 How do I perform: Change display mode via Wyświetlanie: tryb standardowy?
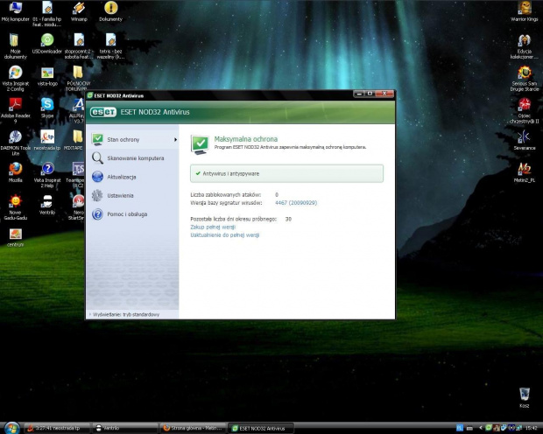click(x=126, y=314)
